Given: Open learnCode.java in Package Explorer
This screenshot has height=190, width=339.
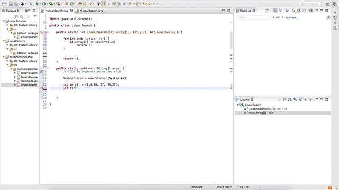Looking at the screenshot, I should (x=29, y=81).
